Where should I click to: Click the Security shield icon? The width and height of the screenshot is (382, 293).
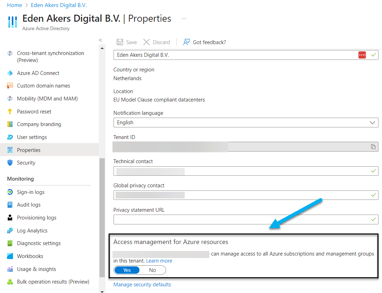pos(10,162)
